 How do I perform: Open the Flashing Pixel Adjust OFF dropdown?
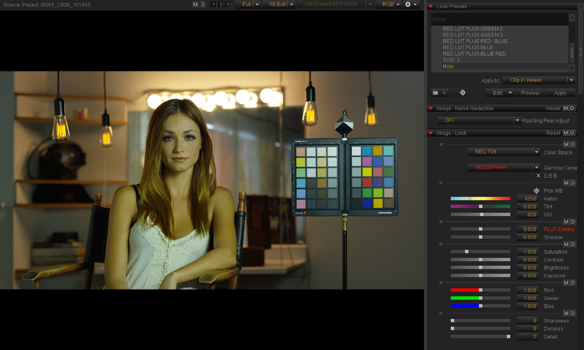479,120
